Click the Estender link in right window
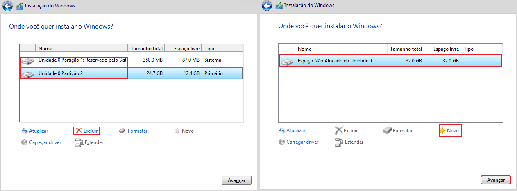This screenshot has width=517, height=191. pos(354,142)
